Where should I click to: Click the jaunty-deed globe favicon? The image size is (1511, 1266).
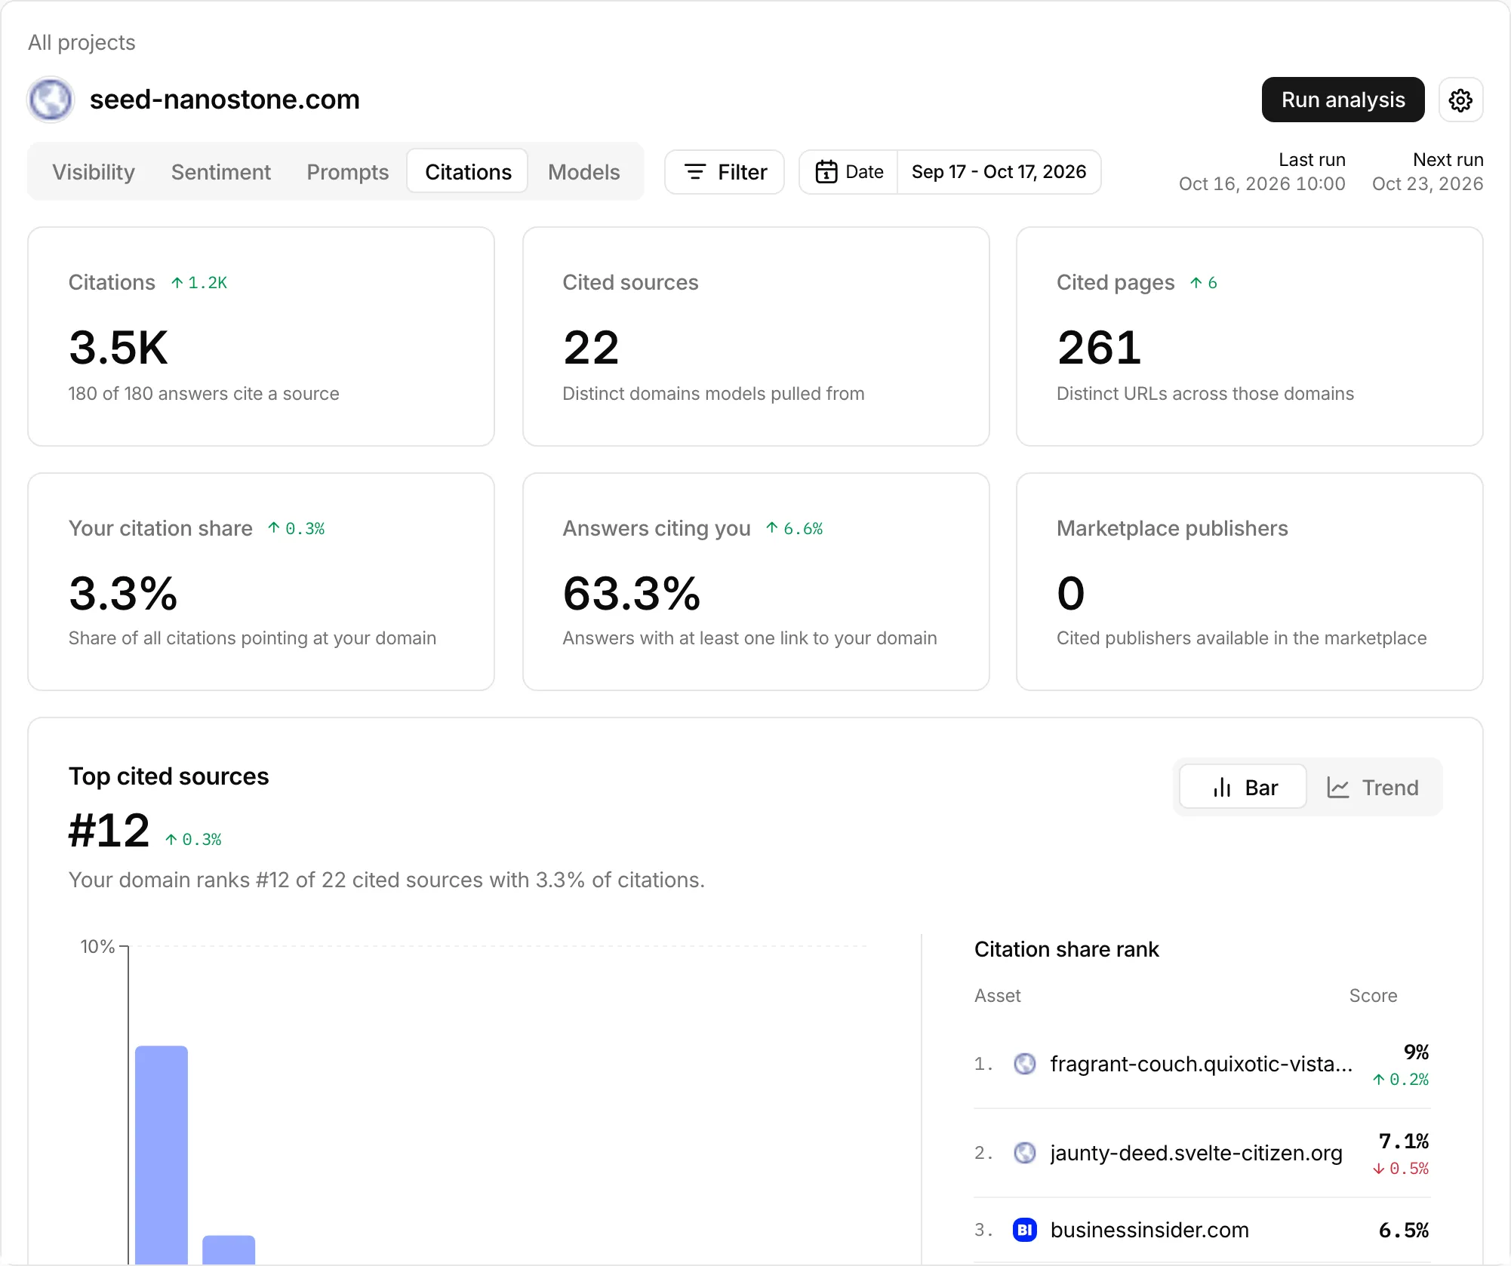click(1024, 1153)
